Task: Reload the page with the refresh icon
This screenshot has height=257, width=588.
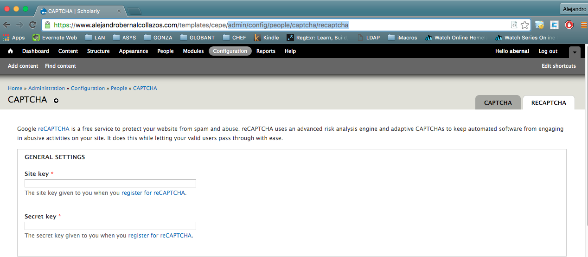Action: pos(32,25)
